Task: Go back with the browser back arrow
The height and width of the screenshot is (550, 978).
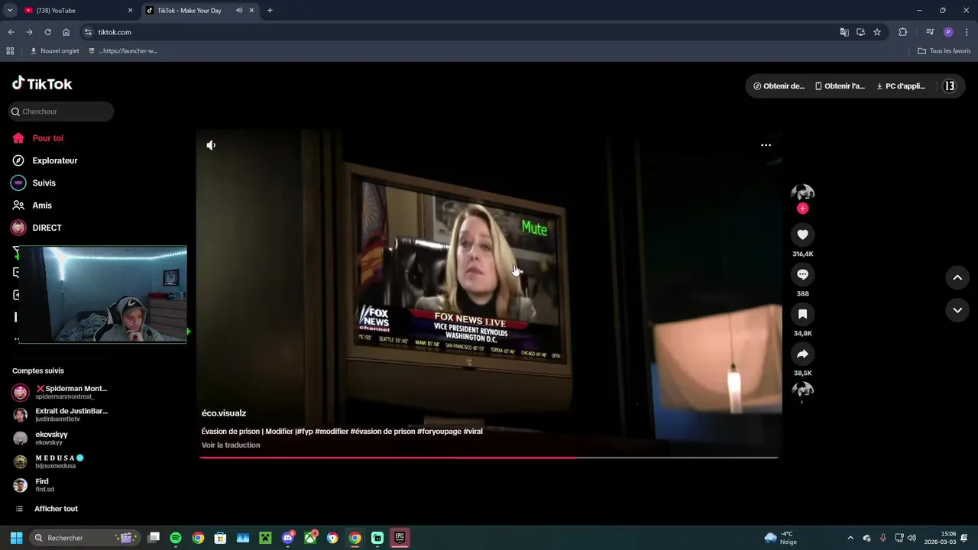Action: coord(11,32)
